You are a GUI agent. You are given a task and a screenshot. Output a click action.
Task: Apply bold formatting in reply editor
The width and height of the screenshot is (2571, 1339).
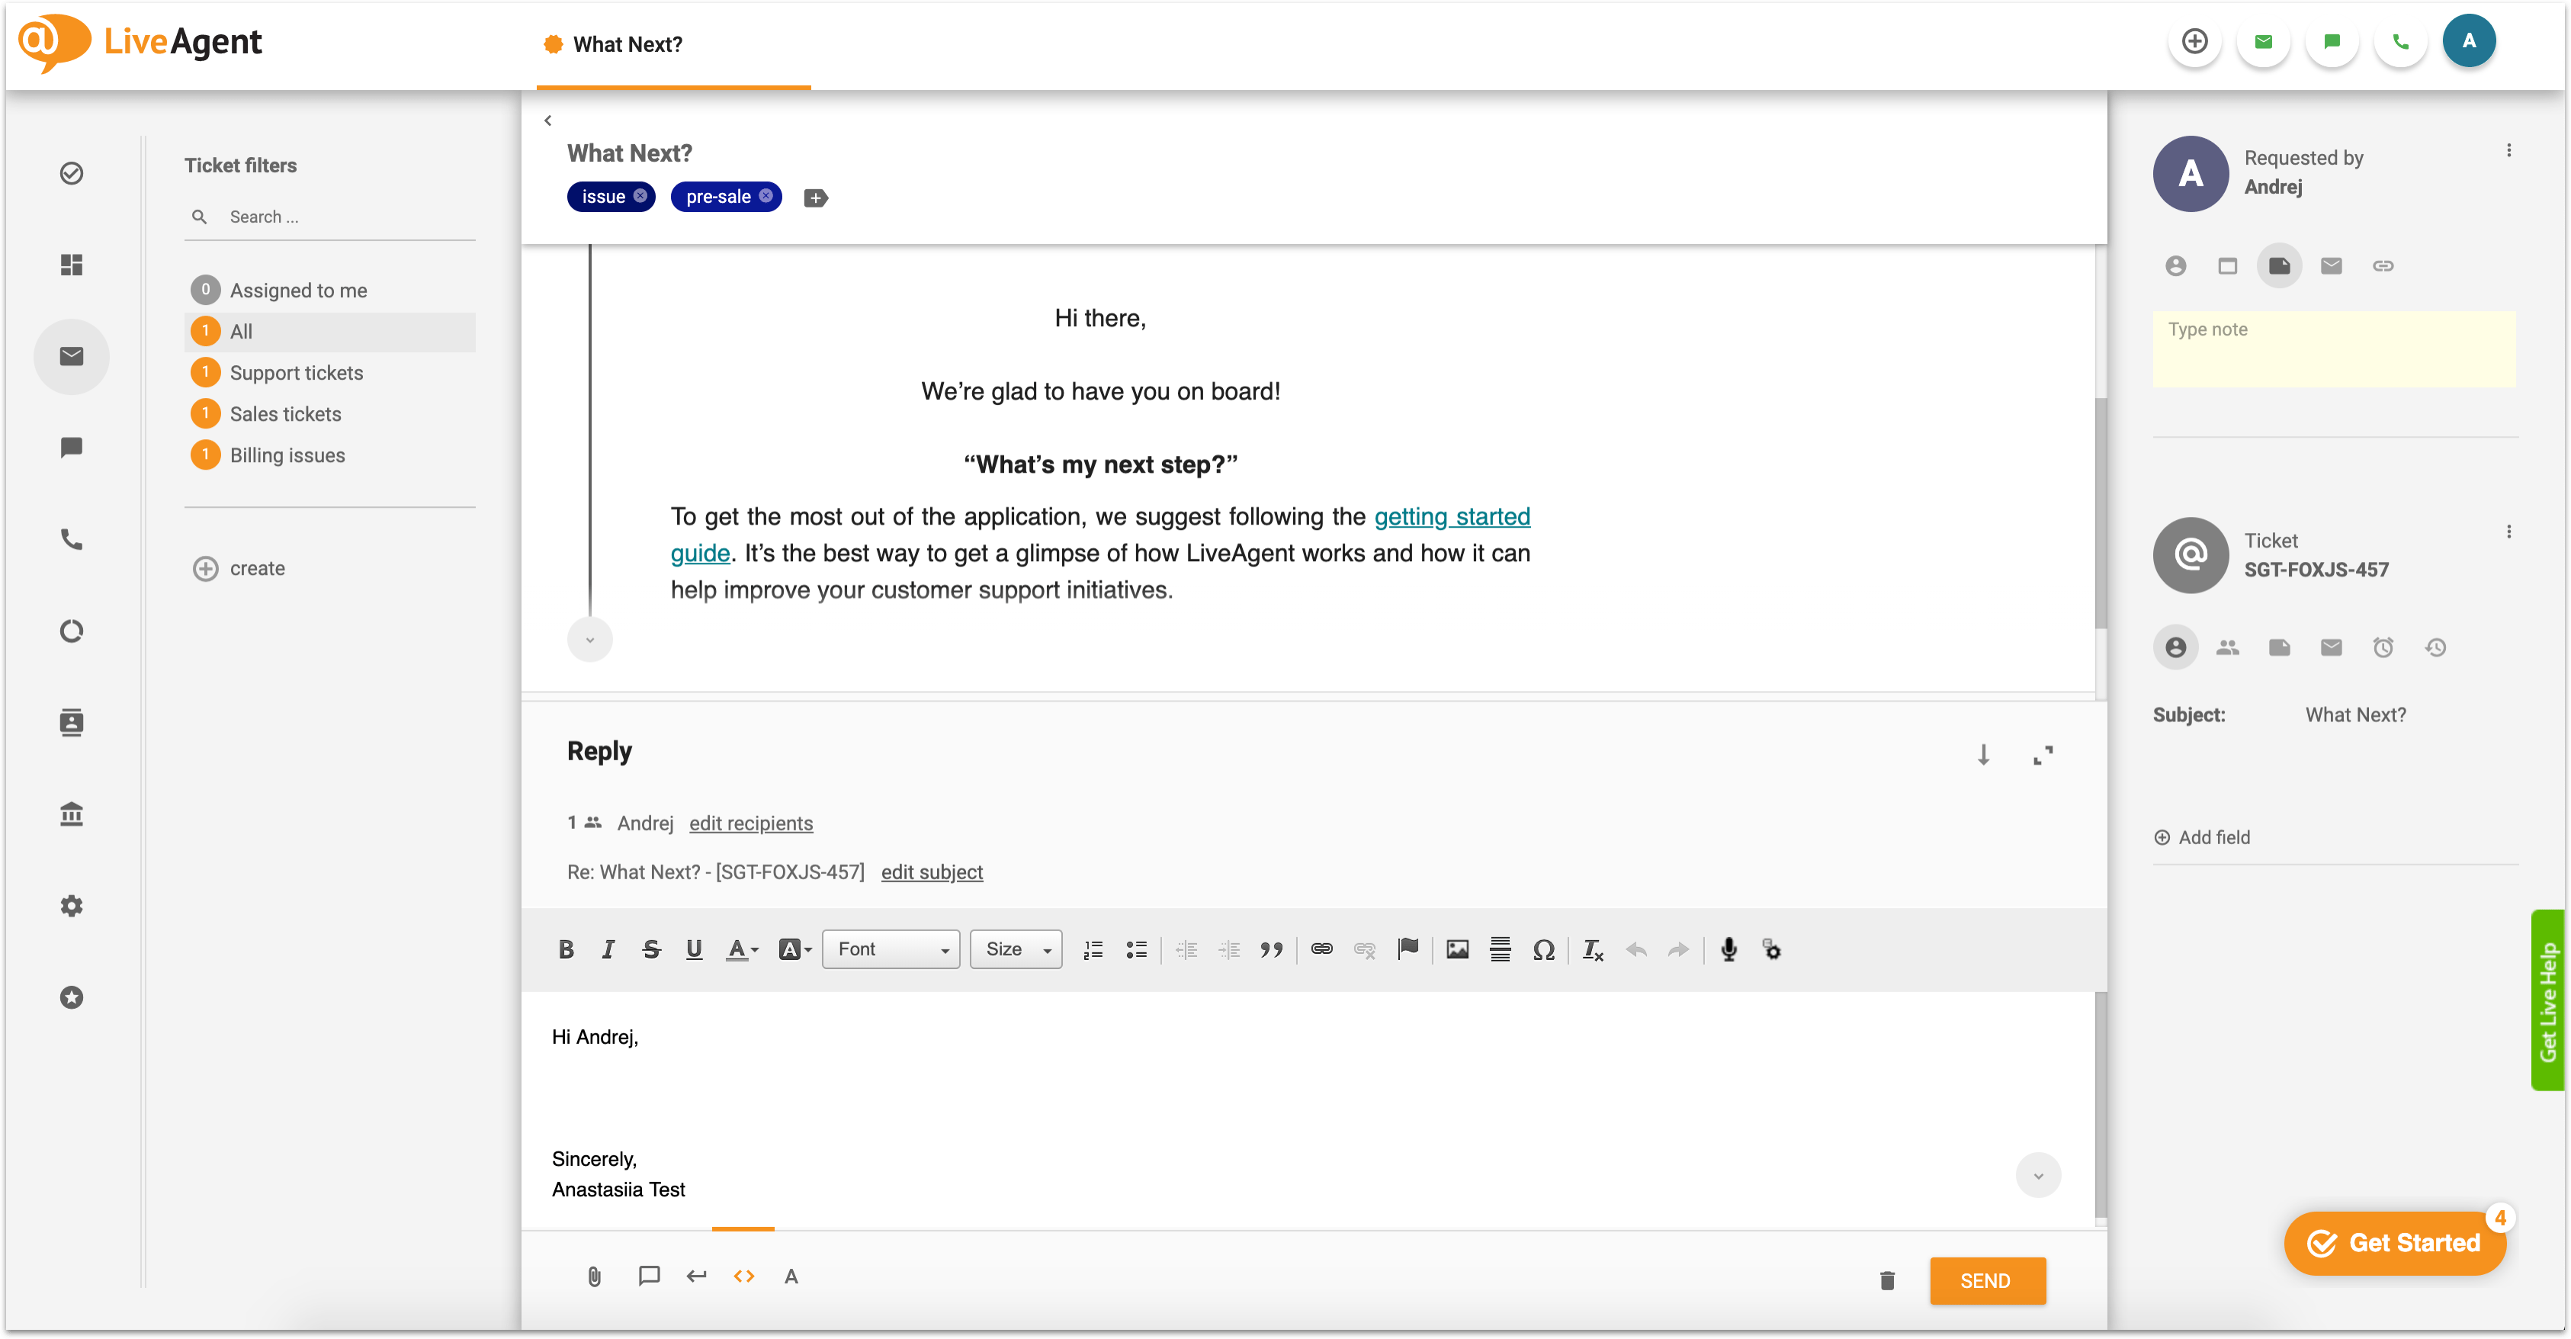(566, 949)
